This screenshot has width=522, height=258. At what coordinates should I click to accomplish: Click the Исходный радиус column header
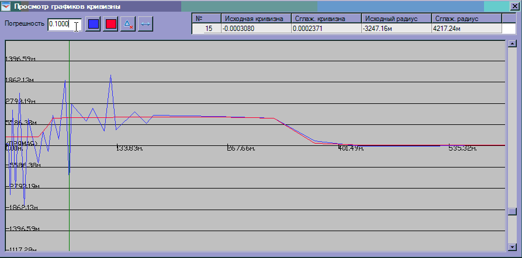pyautogui.click(x=396, y=19)
